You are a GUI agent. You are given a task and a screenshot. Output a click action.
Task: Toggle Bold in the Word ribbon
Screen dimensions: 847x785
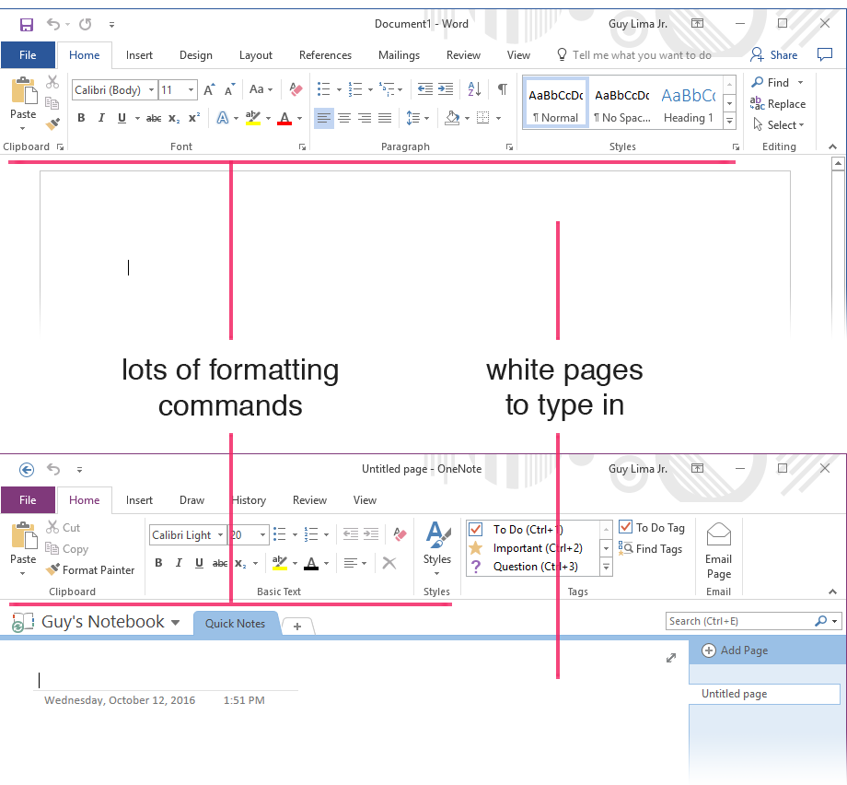[x=81, y=118]
